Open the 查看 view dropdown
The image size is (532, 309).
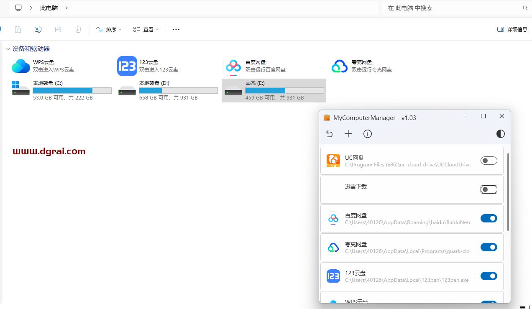tap(146, 29)
